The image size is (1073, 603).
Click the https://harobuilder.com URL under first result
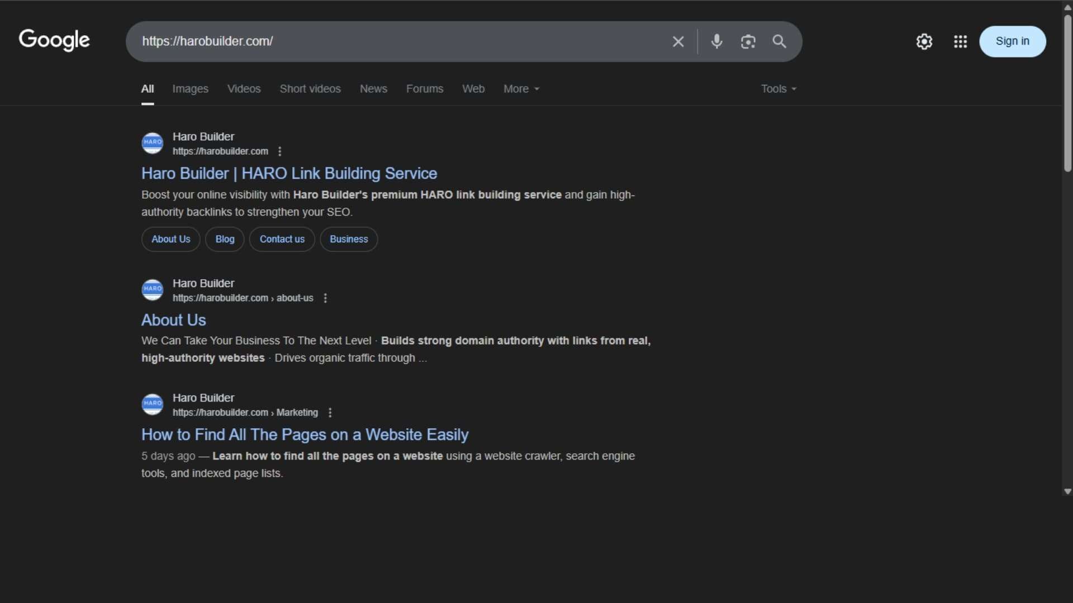[220, 151]
